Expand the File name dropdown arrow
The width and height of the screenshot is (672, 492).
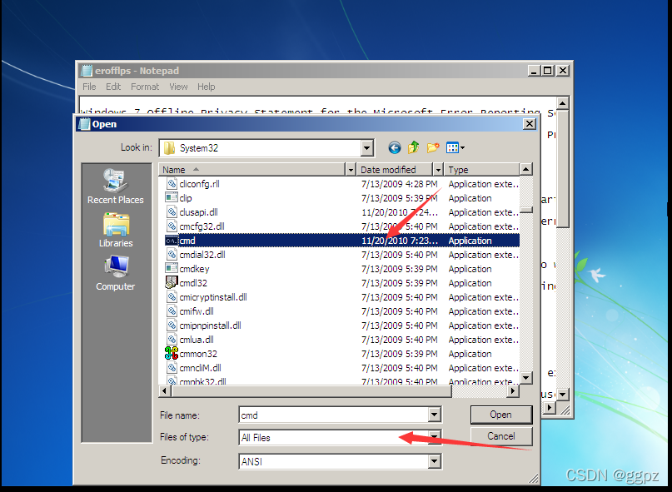[434, 415]
